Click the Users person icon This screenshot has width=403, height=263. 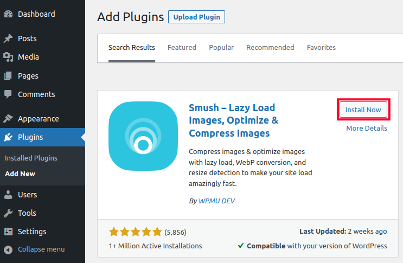click(x=8, y=195)
